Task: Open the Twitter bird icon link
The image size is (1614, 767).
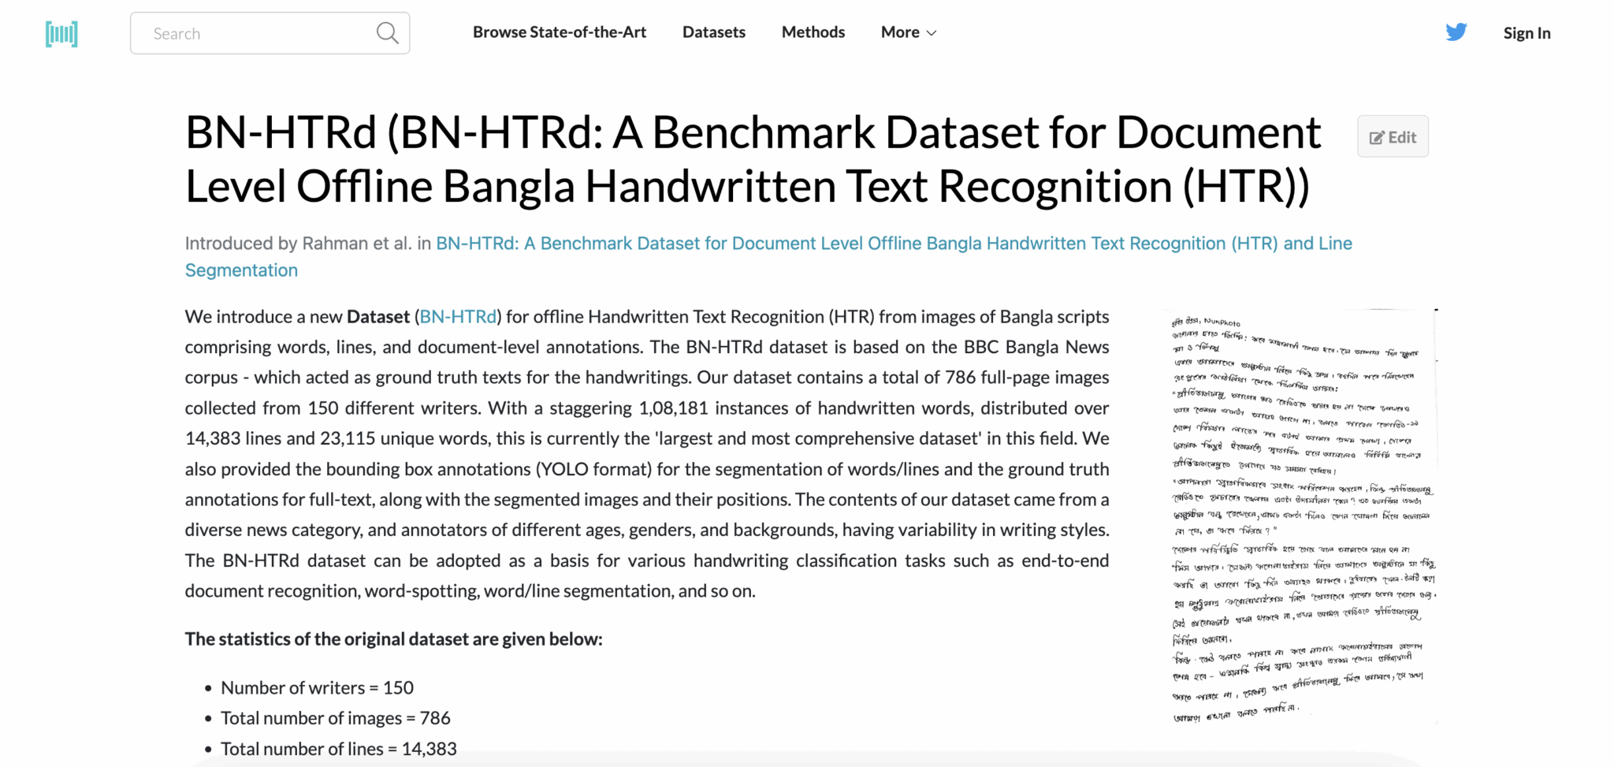Action: [x=1456, y=32]
